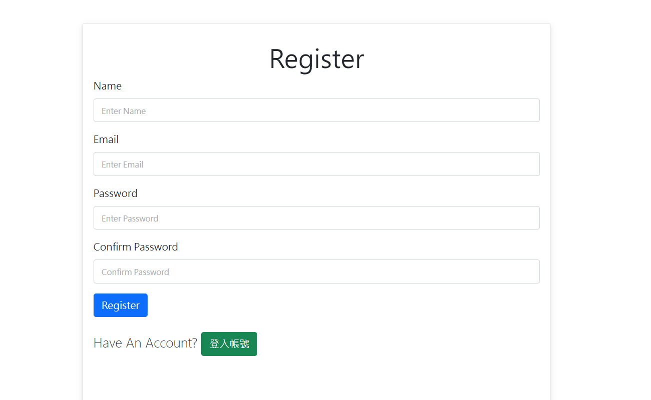Focus the Confirm Password placeholder text
Screen dimensions: 651x400
pos(135,271)
